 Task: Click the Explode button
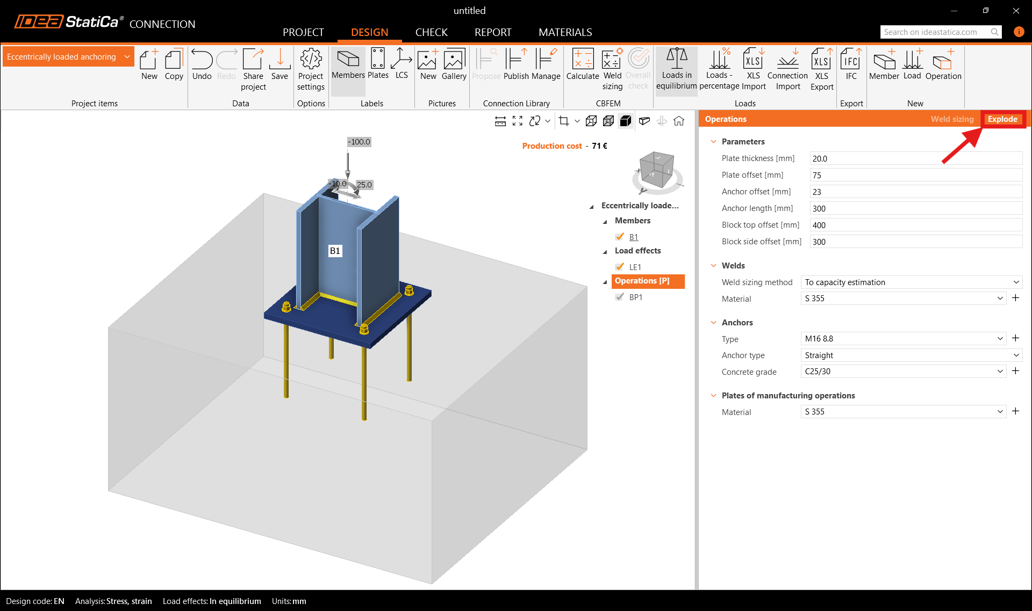click(1002, 119)
